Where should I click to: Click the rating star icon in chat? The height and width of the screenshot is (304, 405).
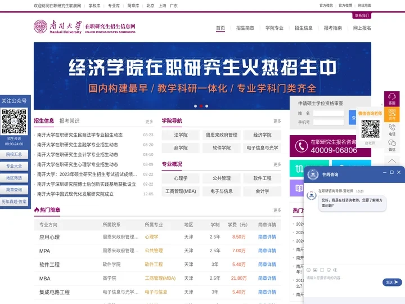(x=328, y=270)
